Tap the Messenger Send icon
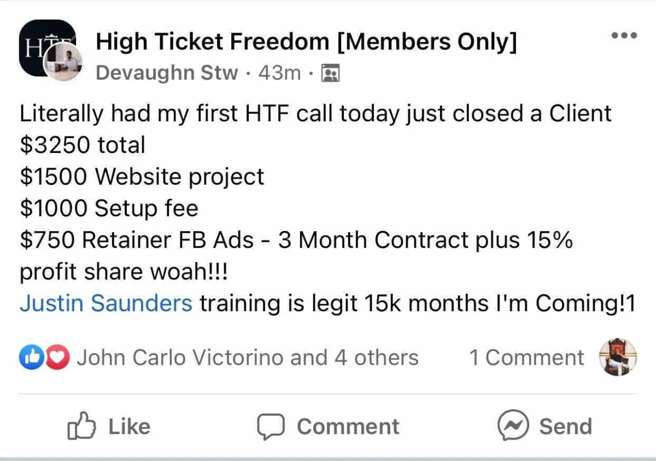656x461 pixels. pyautogui.click(x=513, y=426)
